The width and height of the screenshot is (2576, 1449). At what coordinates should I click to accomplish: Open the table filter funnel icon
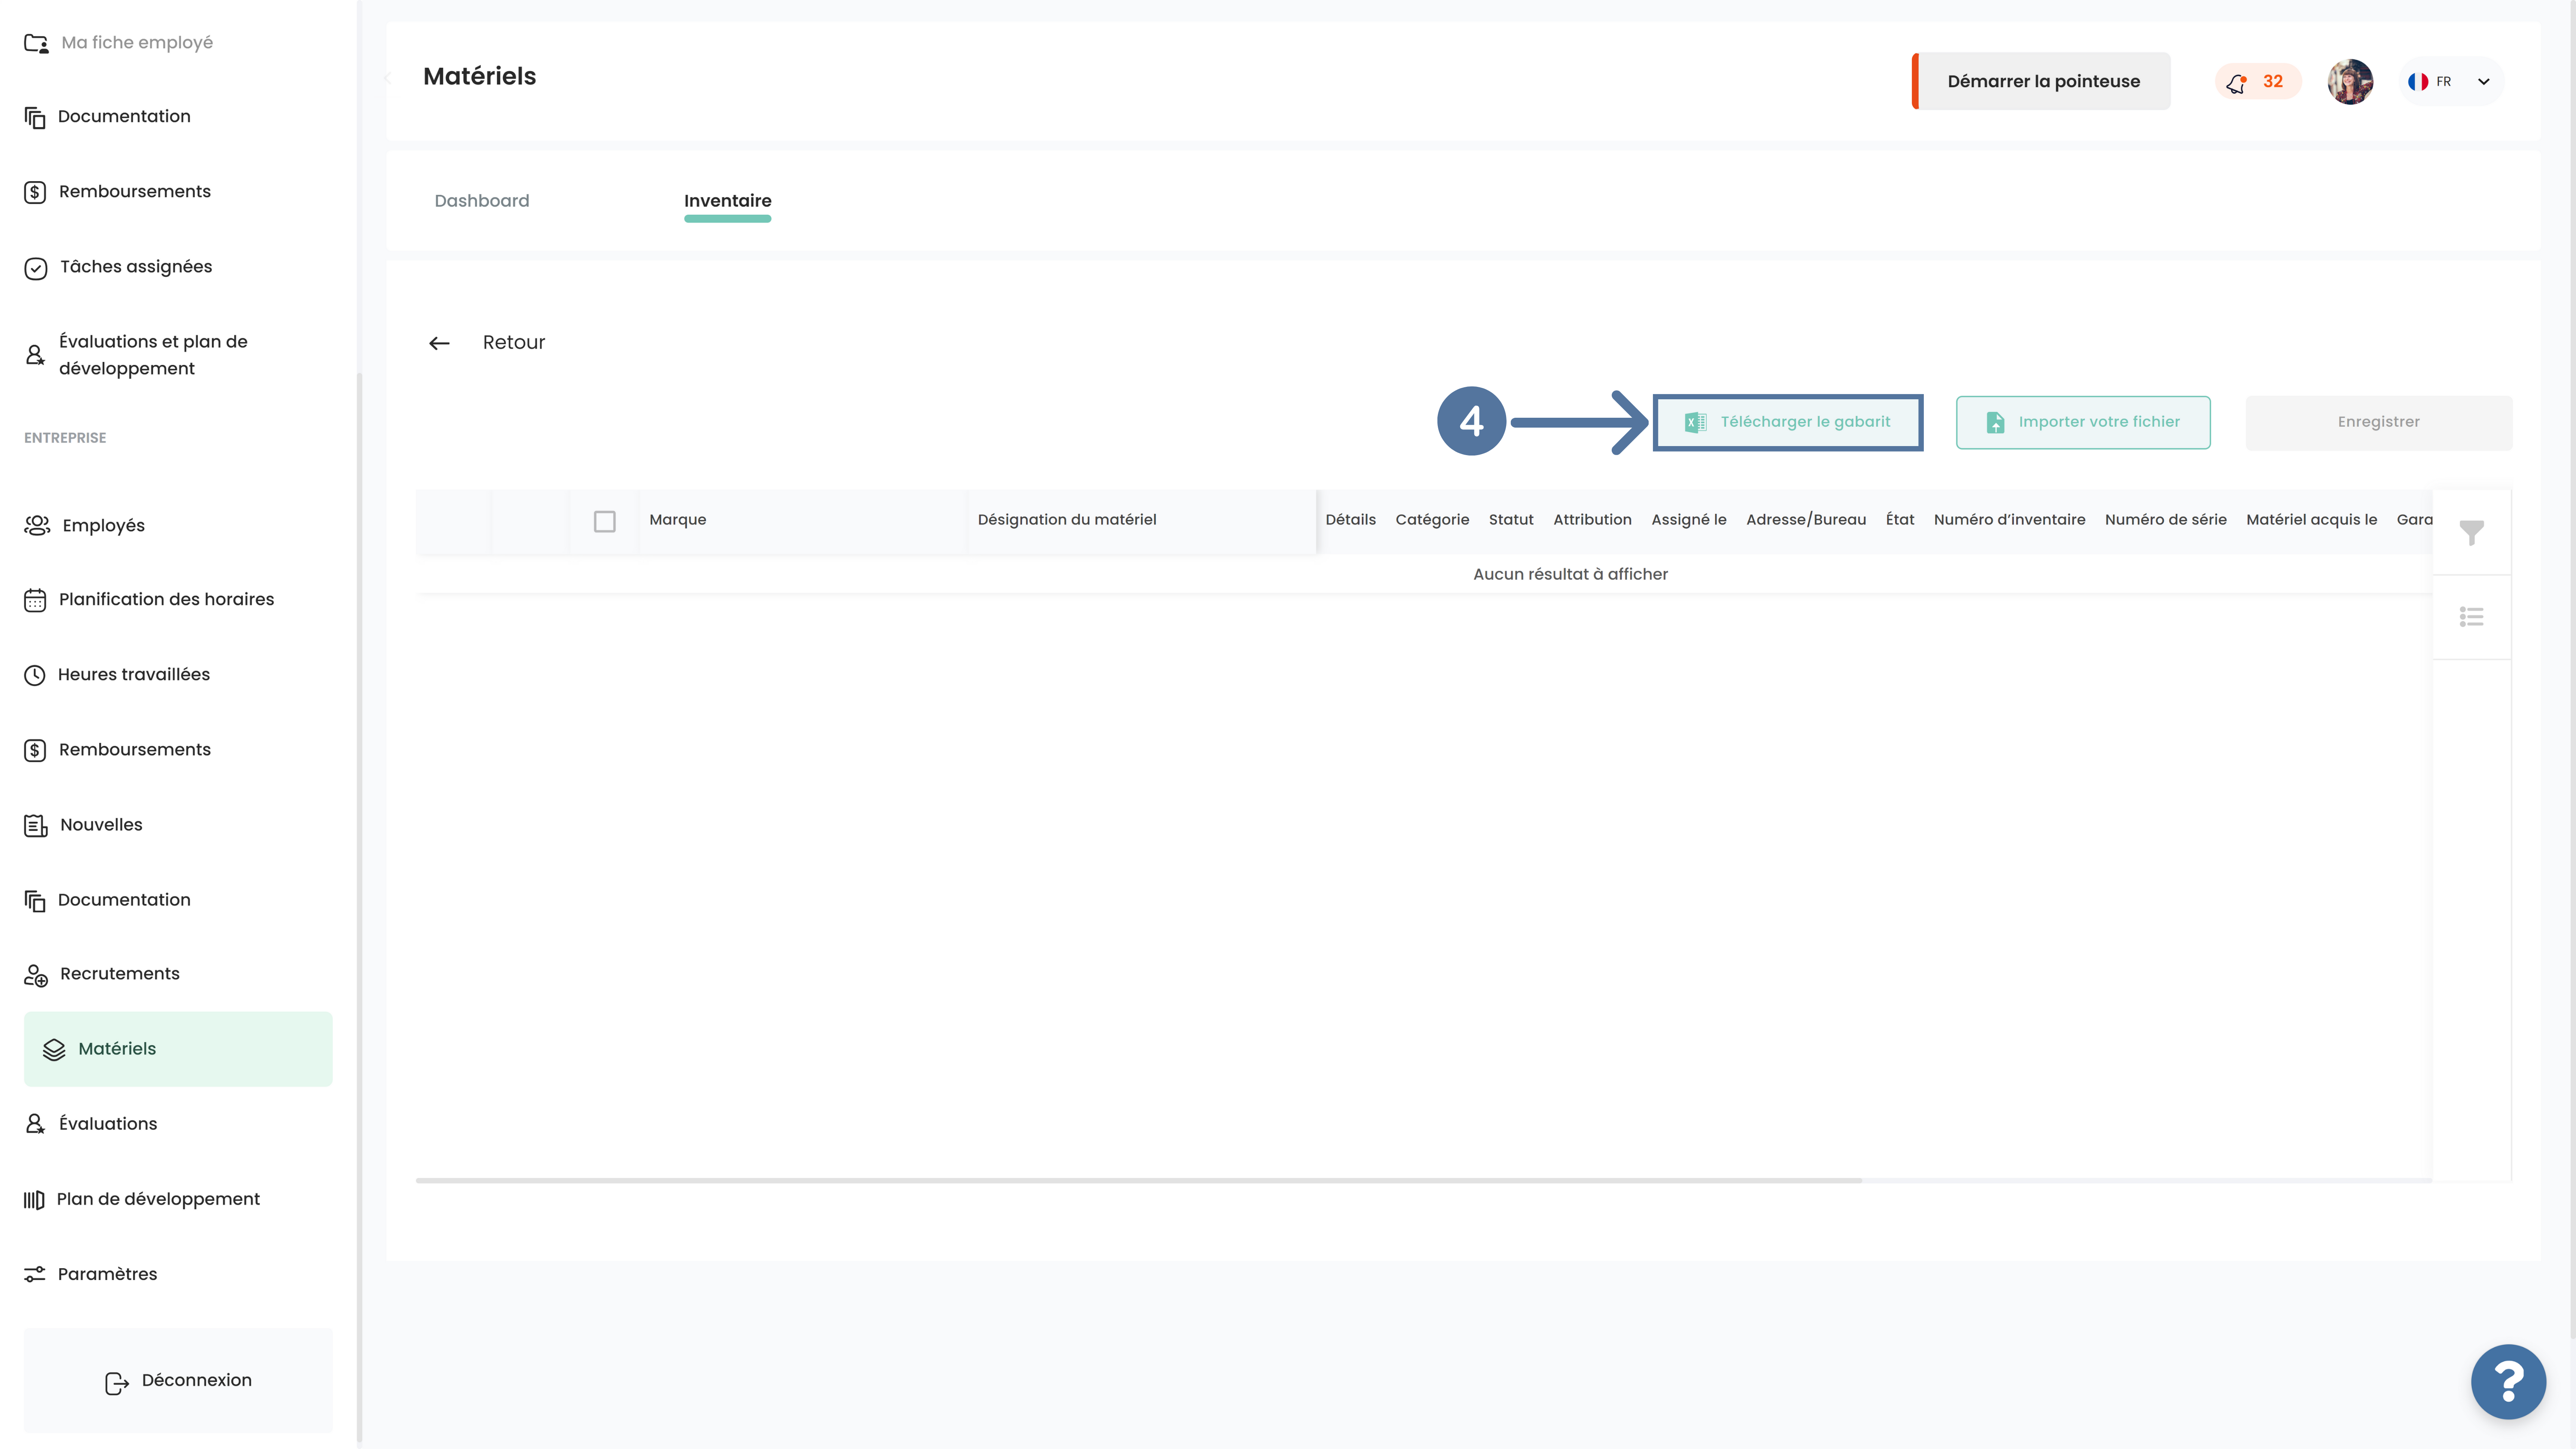tap(2471, 533)
